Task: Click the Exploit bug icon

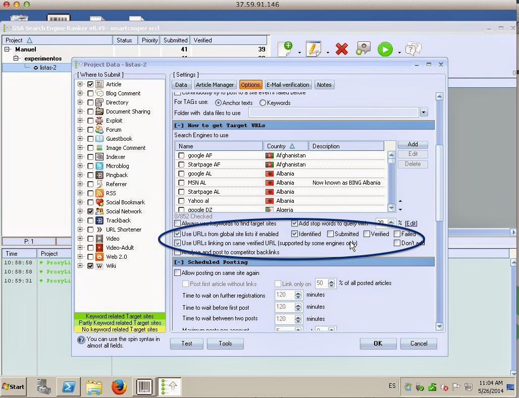Action: tap(99, 121)
